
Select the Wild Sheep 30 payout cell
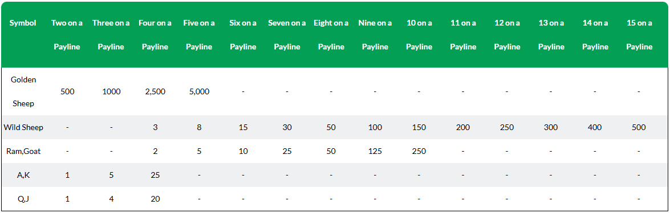(287, 127)
